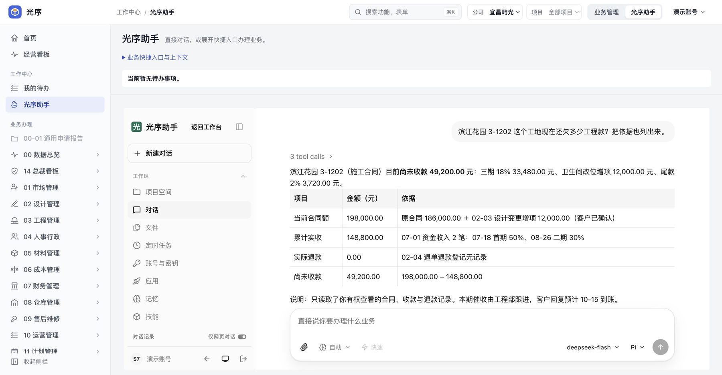Click the 光序 logo icon
722x375 pixels.
click(x=15, y=12)
